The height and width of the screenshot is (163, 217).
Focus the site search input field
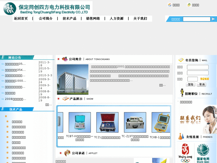pos(197,19)
